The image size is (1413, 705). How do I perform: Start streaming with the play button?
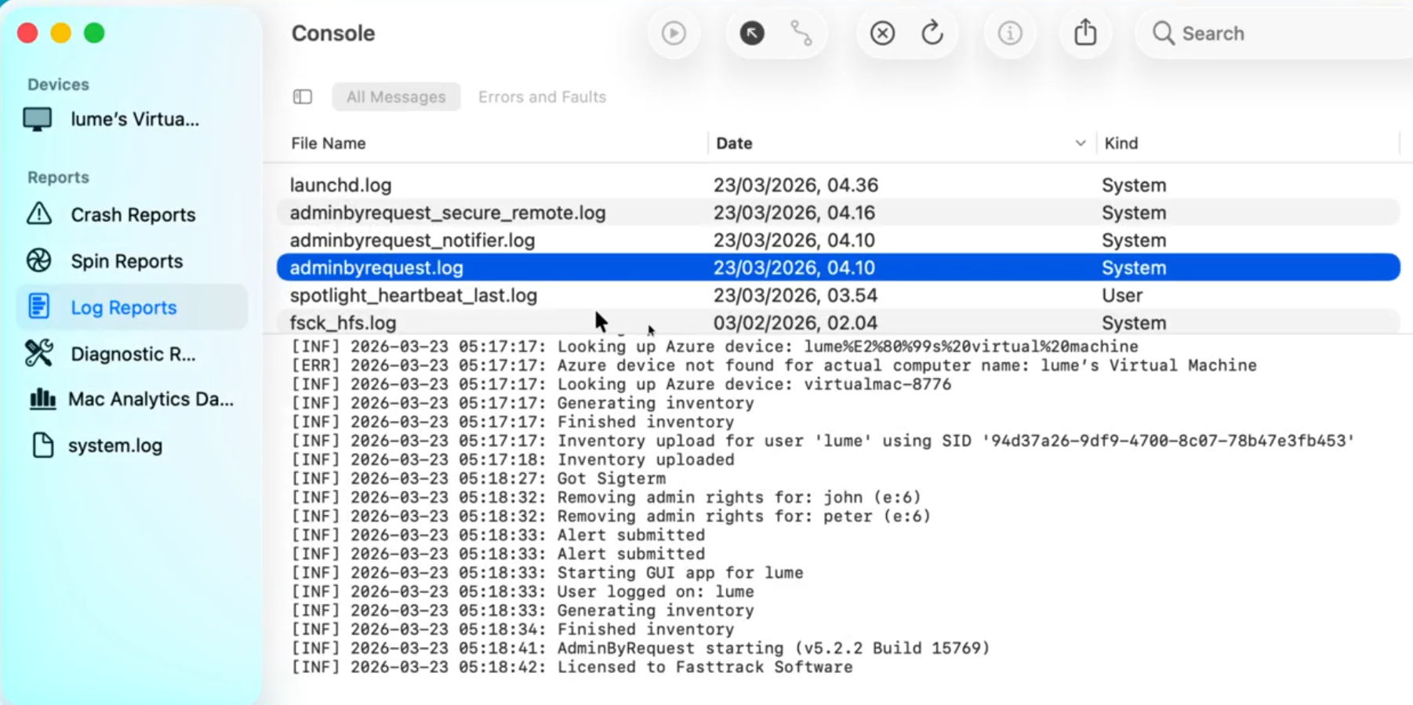tap(674, 33)
